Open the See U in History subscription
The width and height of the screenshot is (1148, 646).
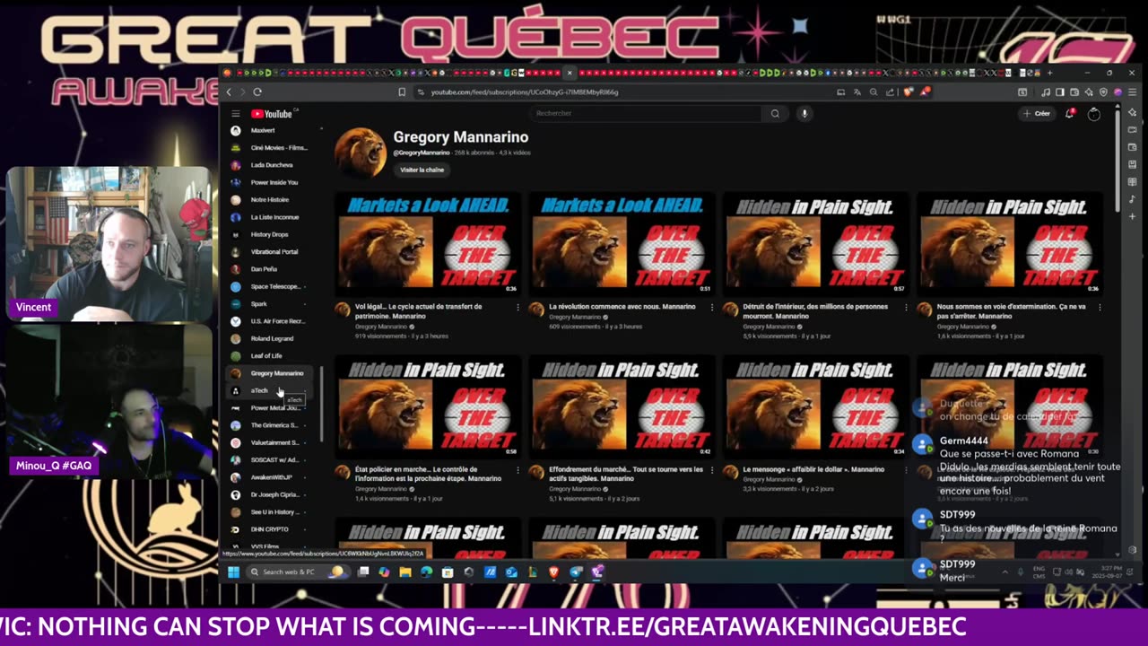pos(269,511)
